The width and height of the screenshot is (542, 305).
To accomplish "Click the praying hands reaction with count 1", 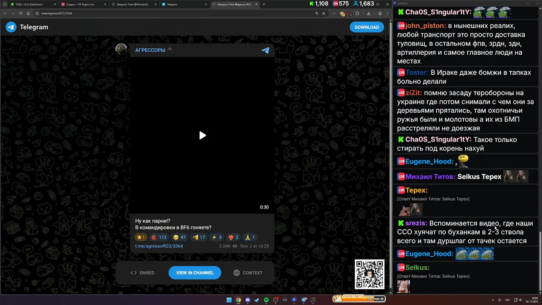I will pos(250,237).
